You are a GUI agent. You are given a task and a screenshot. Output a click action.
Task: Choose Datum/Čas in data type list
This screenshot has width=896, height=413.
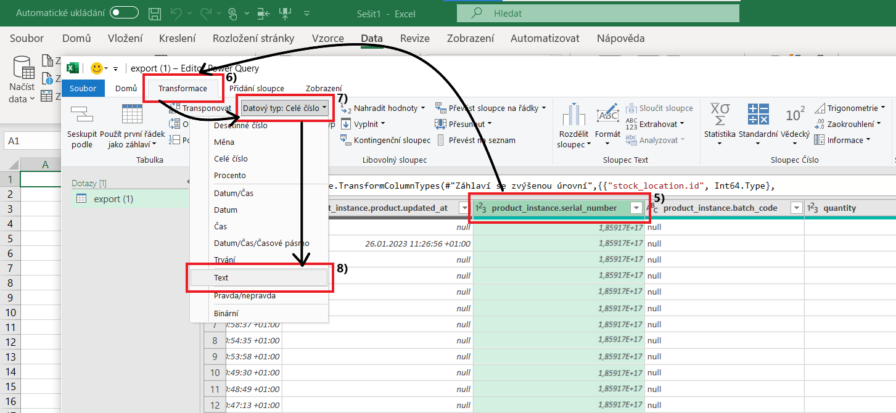coord(233,193)
